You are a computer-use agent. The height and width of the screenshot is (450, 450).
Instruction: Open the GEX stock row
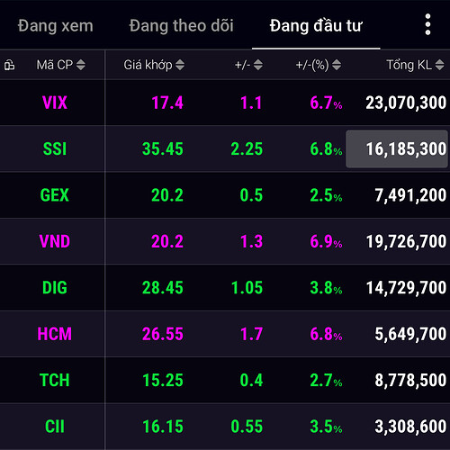pyautogui.click(x=225, y=195)
